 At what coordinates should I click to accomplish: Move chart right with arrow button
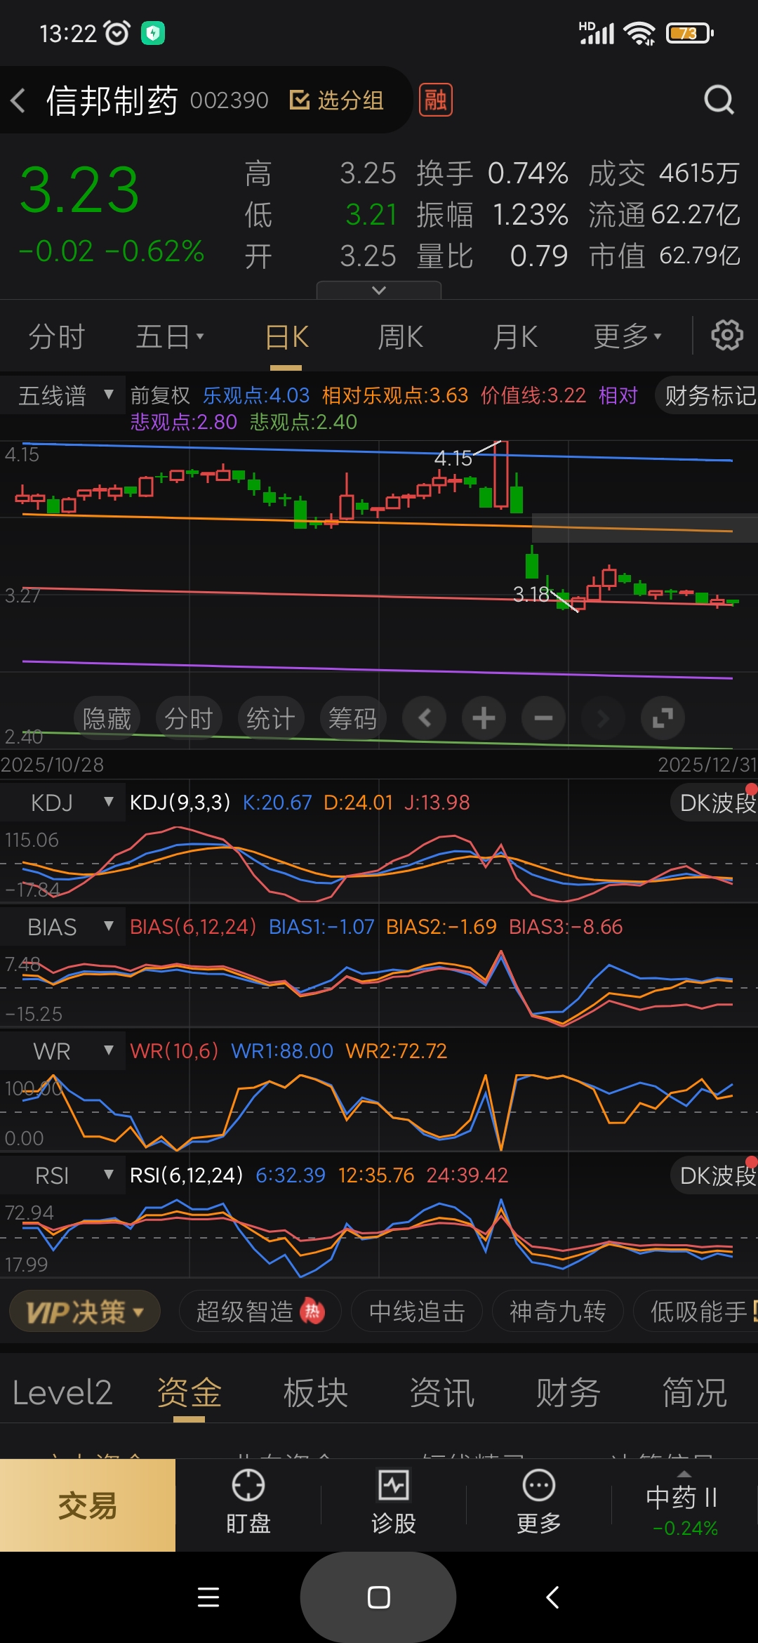click(603, 718)
